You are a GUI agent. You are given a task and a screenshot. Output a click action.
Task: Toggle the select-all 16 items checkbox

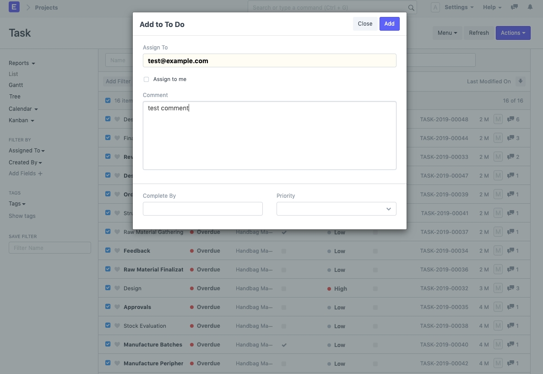pyautogui.click(x=108, y=100)
